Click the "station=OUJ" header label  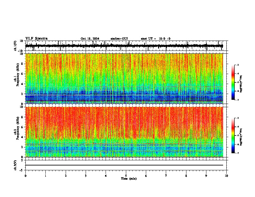119,39
